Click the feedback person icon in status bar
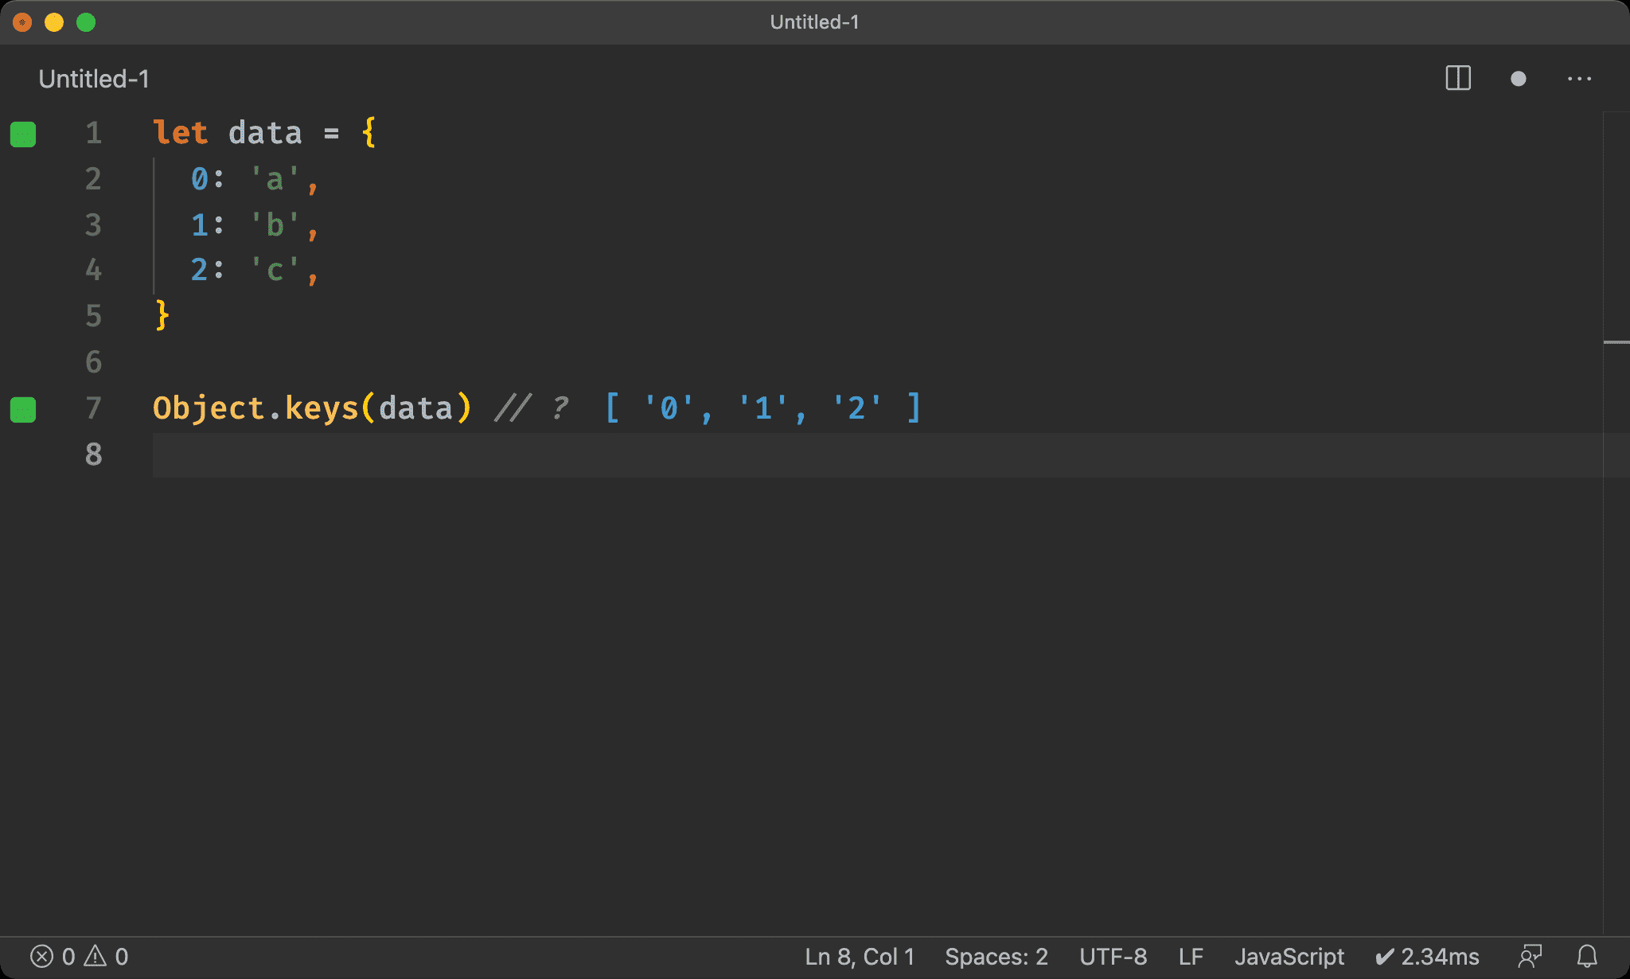 1530,956
